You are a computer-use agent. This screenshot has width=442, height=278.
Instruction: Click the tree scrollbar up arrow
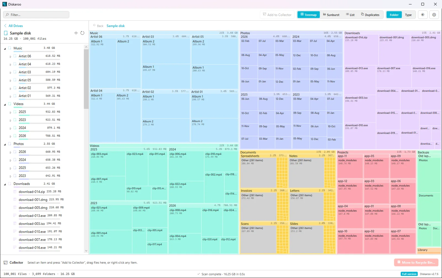click(x=86, y=47)
